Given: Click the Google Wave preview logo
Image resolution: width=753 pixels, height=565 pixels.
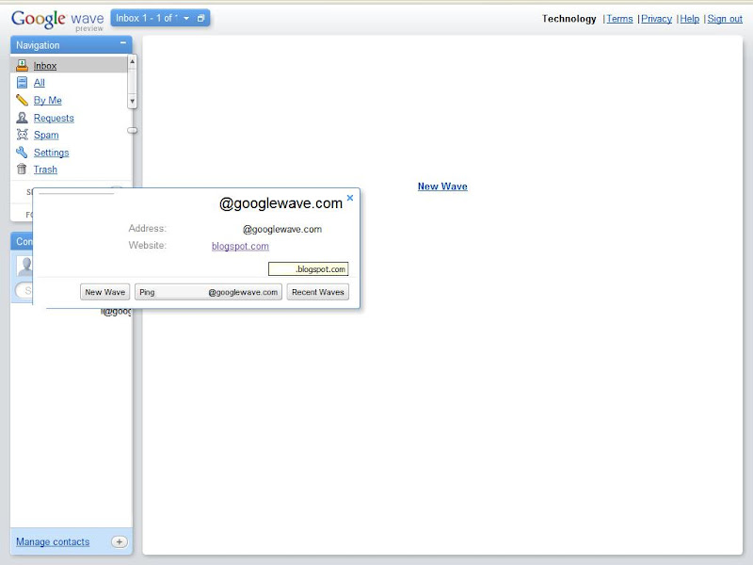Looking at the screenshot, I should point(57,21).
